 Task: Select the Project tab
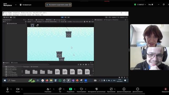coord(6,63)
